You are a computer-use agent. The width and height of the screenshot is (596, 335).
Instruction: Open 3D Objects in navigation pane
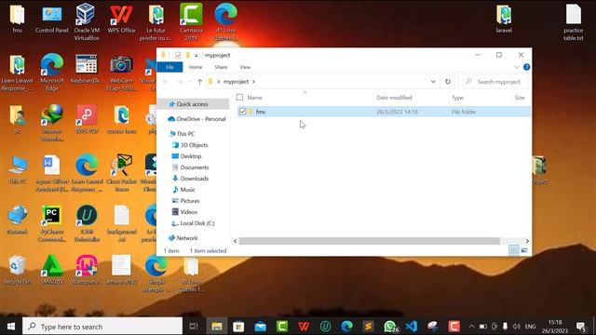pyautogui.click(x=194, y=145)
